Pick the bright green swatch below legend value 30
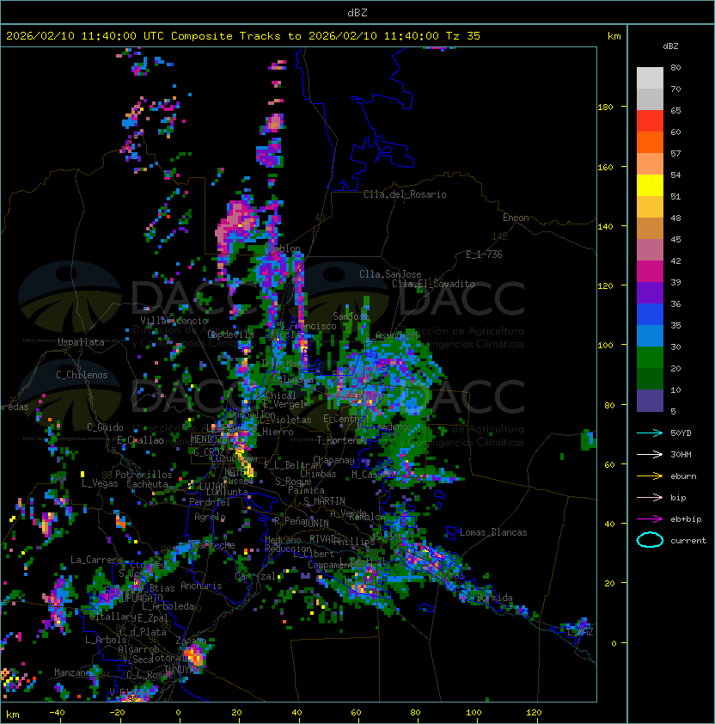The image size is (715, 724). click(650, 358)
